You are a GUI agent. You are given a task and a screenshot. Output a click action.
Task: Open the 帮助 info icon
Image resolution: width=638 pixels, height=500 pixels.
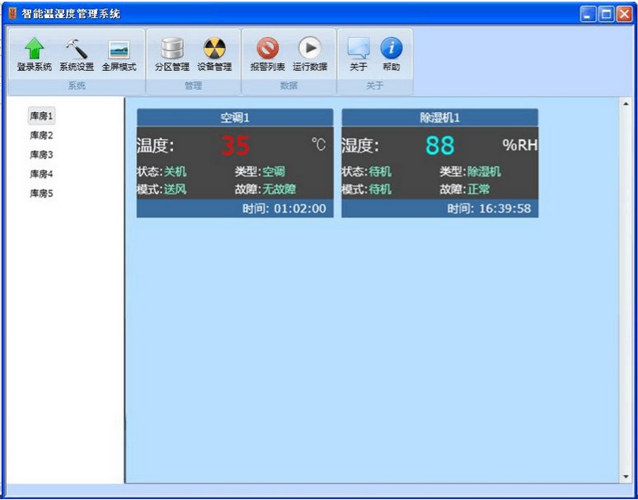point(391,49)
